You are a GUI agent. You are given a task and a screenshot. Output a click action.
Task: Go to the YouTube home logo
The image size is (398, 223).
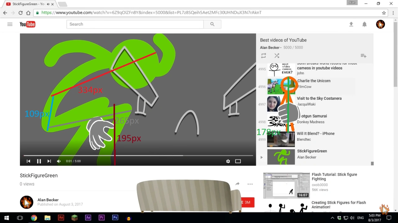click(x=27, y=24)
